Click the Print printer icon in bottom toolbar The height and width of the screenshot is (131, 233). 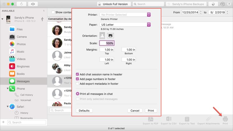click(225, 119)
